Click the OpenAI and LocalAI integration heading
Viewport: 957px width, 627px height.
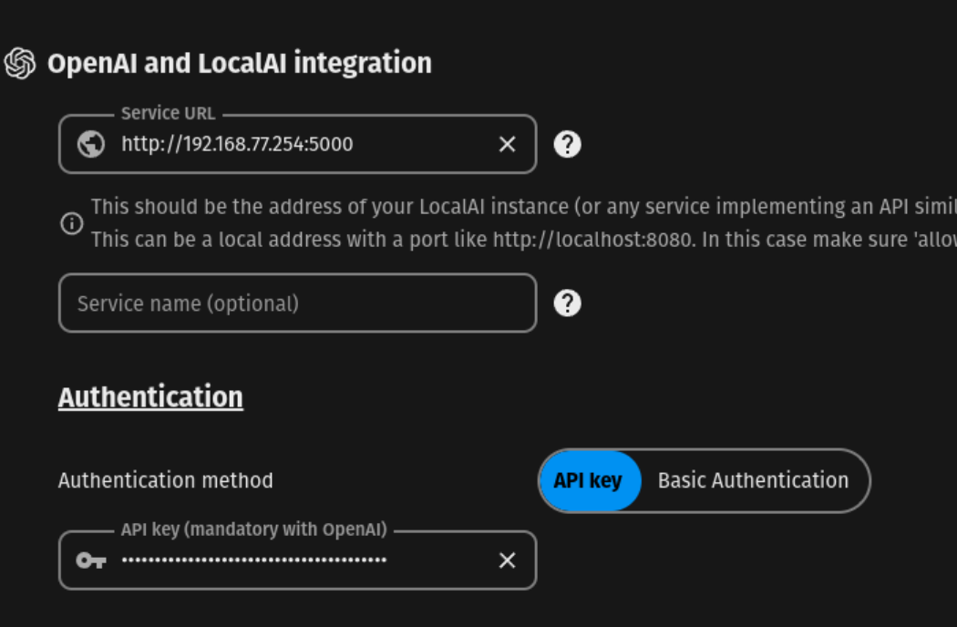click(239, 64)
